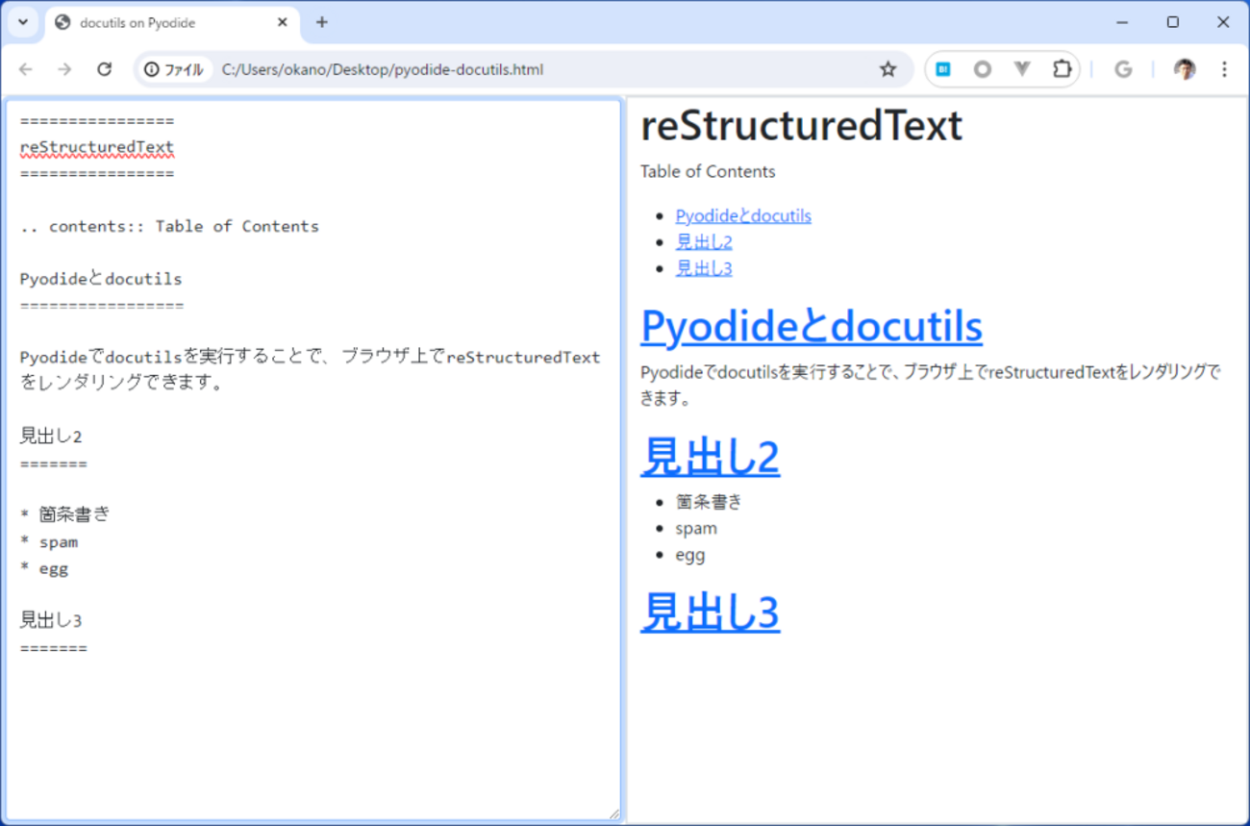This screenshot has width=1250, height=826.
Task: Go back using the back arrow
Action: pyautogui.click(x=26, y=69)
